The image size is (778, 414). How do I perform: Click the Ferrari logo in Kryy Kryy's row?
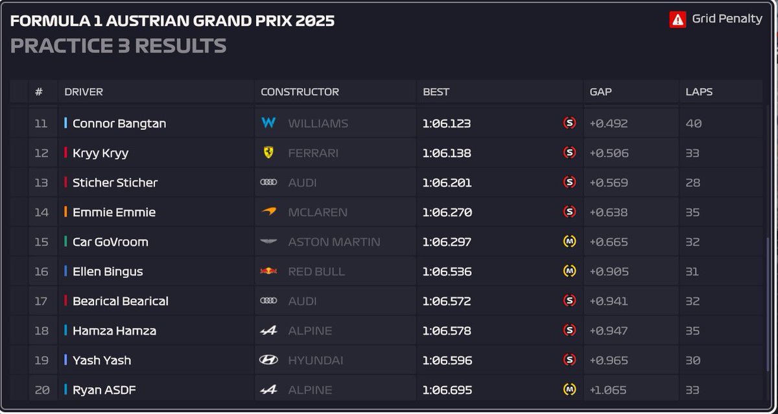pyautogui.click(x=268, y=152)
